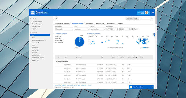Click the row starting 12/1/2015 3:45 PM

point(104,68)
